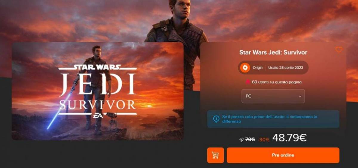
Task: Click the refund difference notice text
Action: tap(269, 119)
